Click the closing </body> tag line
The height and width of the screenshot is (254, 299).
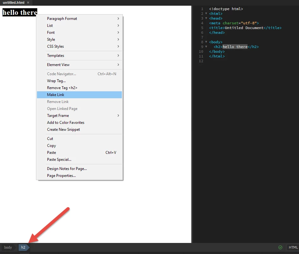click(x=217, y=51)
